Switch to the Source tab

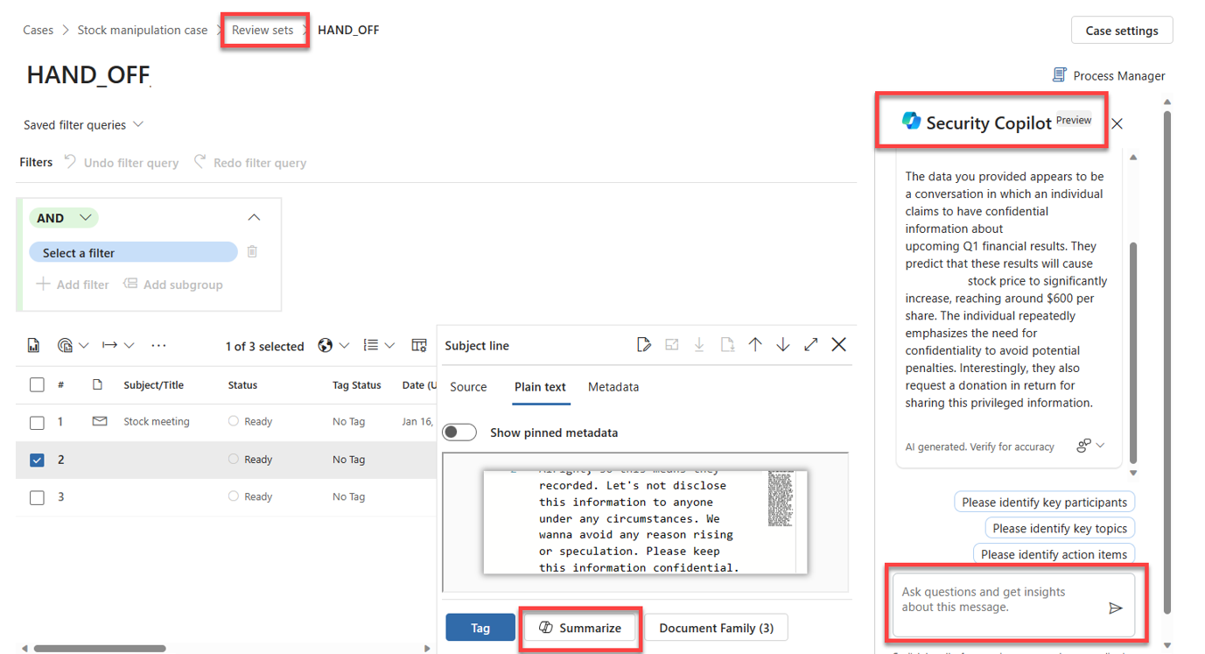[468, 387]
